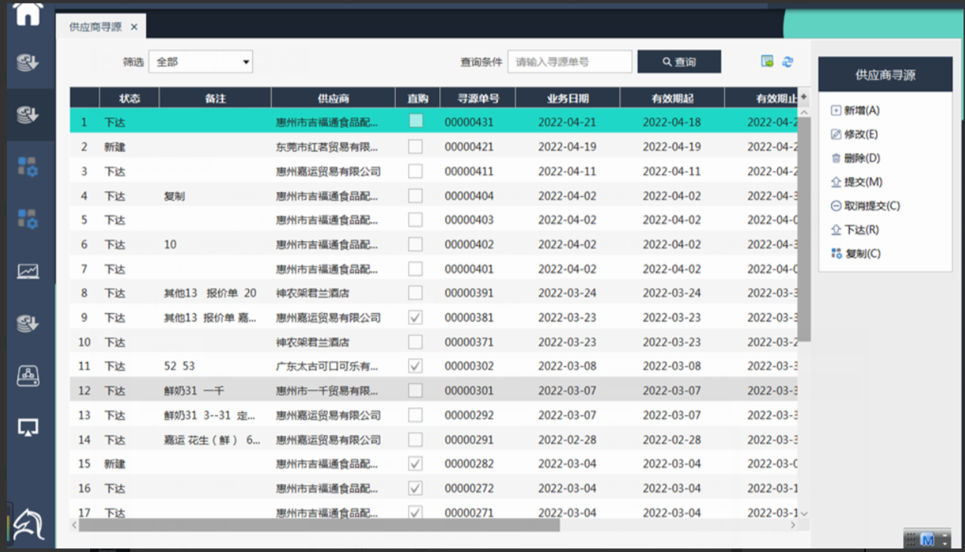Click the horse logo at sidebar bottom

click(x=28, y=523)
